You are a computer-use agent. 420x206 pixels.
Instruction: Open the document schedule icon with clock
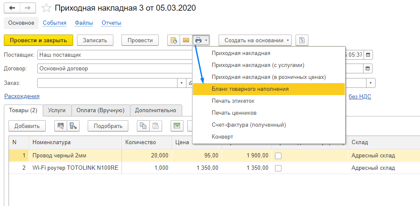click(x=174, y=41)
